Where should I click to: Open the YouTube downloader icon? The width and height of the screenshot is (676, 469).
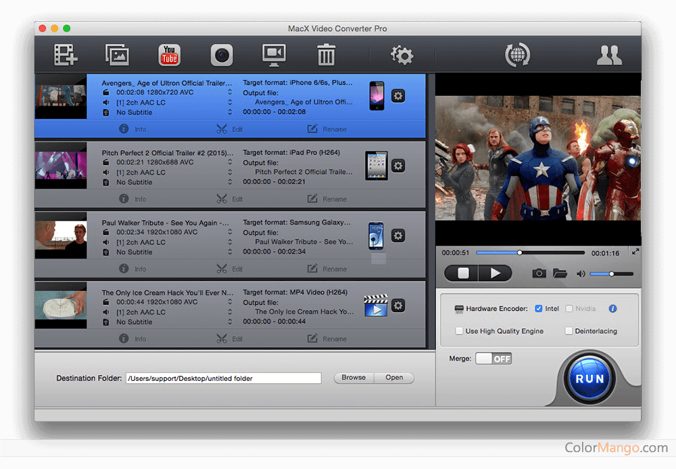pyautogui.click(x=170, y=55)
